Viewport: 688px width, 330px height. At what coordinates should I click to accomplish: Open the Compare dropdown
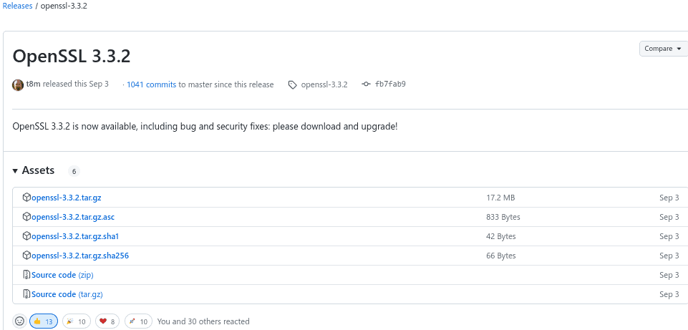(x=664, y=49)
